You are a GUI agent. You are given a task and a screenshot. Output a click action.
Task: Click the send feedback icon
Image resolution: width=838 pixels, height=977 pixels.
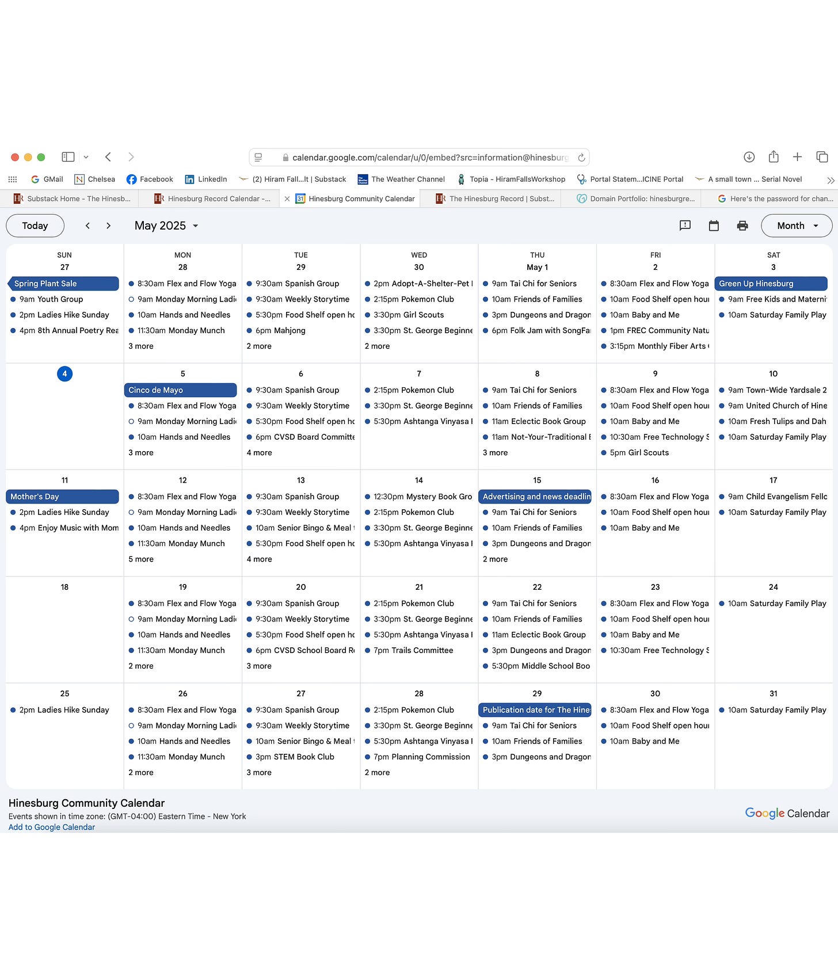685,226
